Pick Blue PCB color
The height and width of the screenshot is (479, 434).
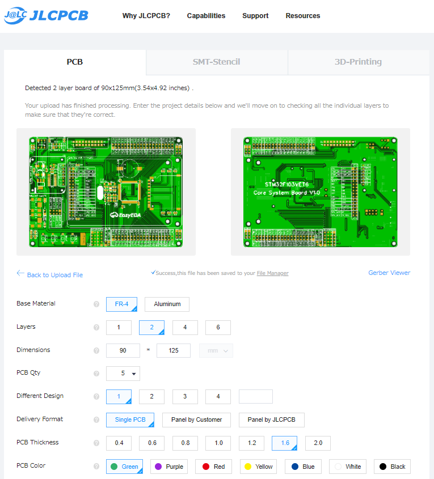pos(303,467)
